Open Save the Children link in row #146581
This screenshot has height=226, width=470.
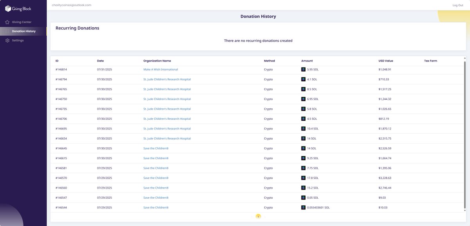156,168
